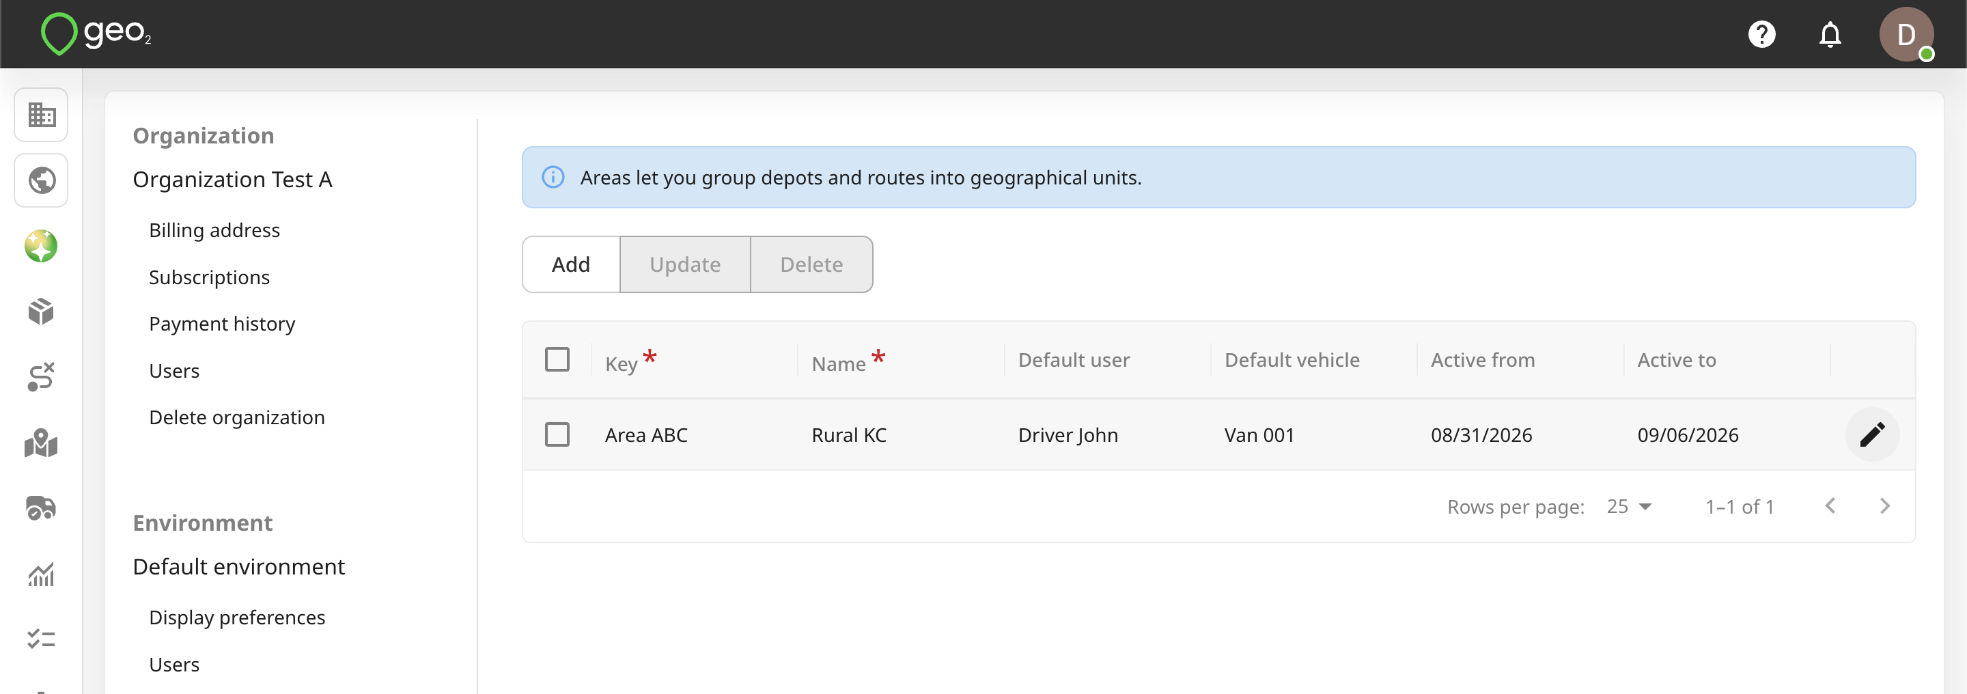The width and height of the screenshot is (1967, 694).
Task: Open Users under Organization
Action: 174,371
